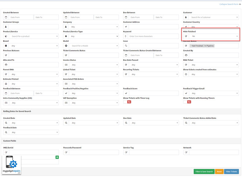Open the Parent RMA dropdown
Viewport: 242px width, 177px height.
coord(34,74)
